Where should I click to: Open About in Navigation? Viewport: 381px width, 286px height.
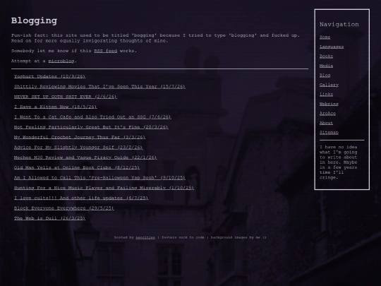point(327,123)
